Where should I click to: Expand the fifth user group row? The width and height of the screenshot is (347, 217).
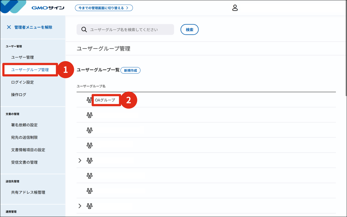pyautogui.click(x=80, y=160)
